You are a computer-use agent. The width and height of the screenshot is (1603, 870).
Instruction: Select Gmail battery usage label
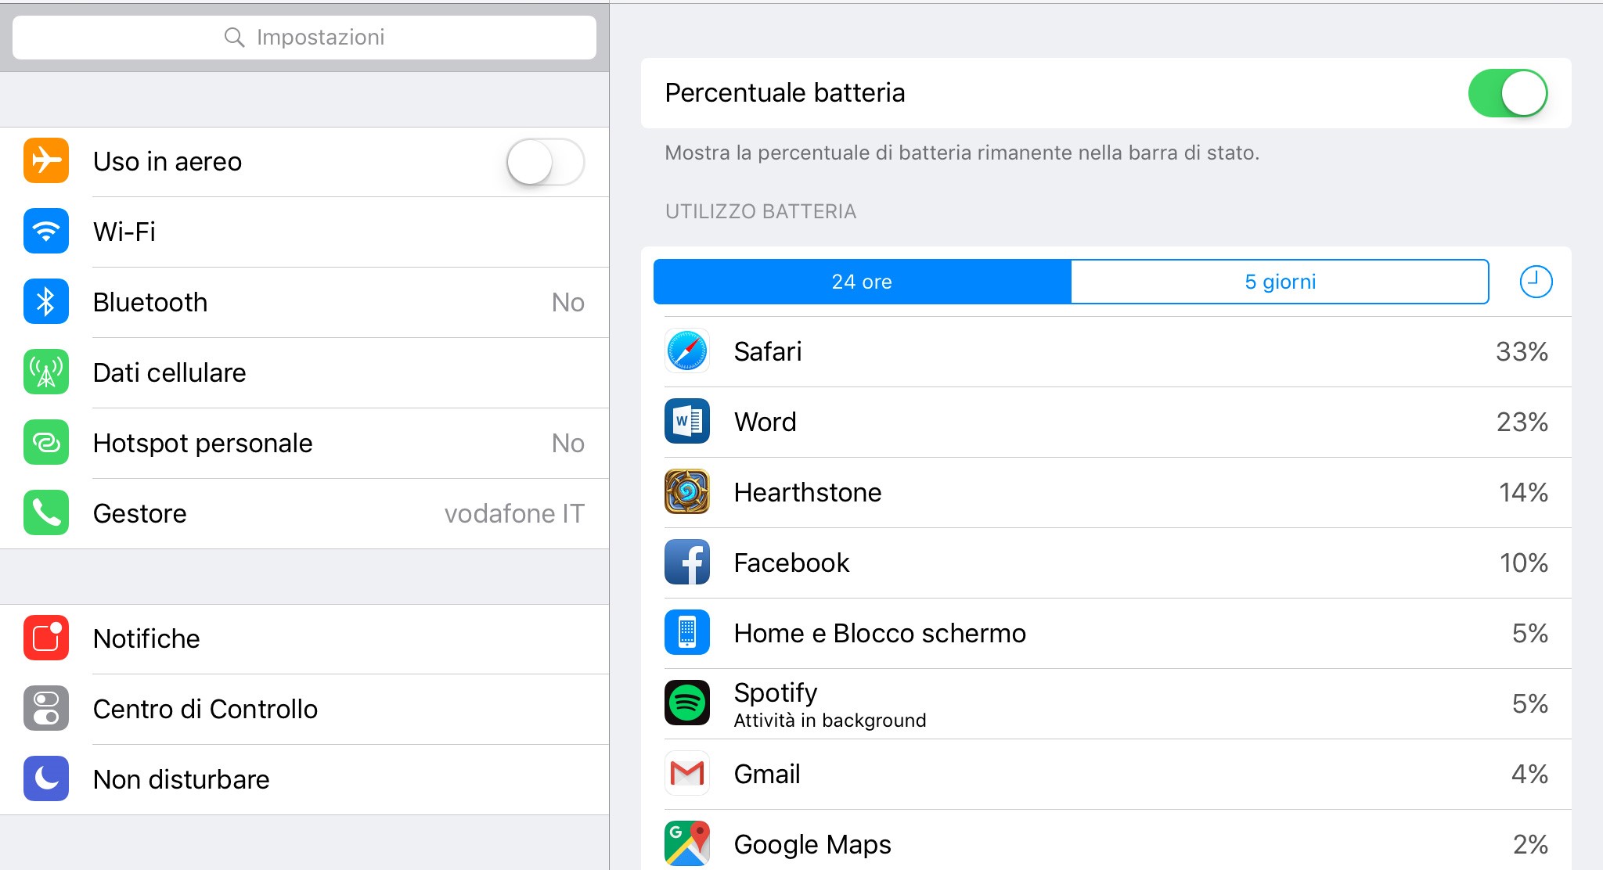[767, 774]
